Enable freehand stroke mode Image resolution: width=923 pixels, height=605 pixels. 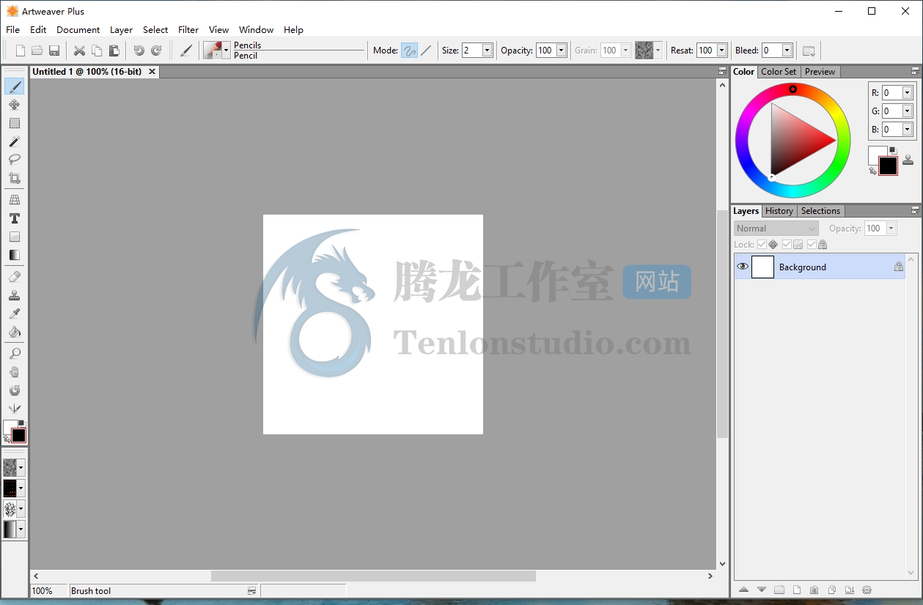tap(409, 51)
